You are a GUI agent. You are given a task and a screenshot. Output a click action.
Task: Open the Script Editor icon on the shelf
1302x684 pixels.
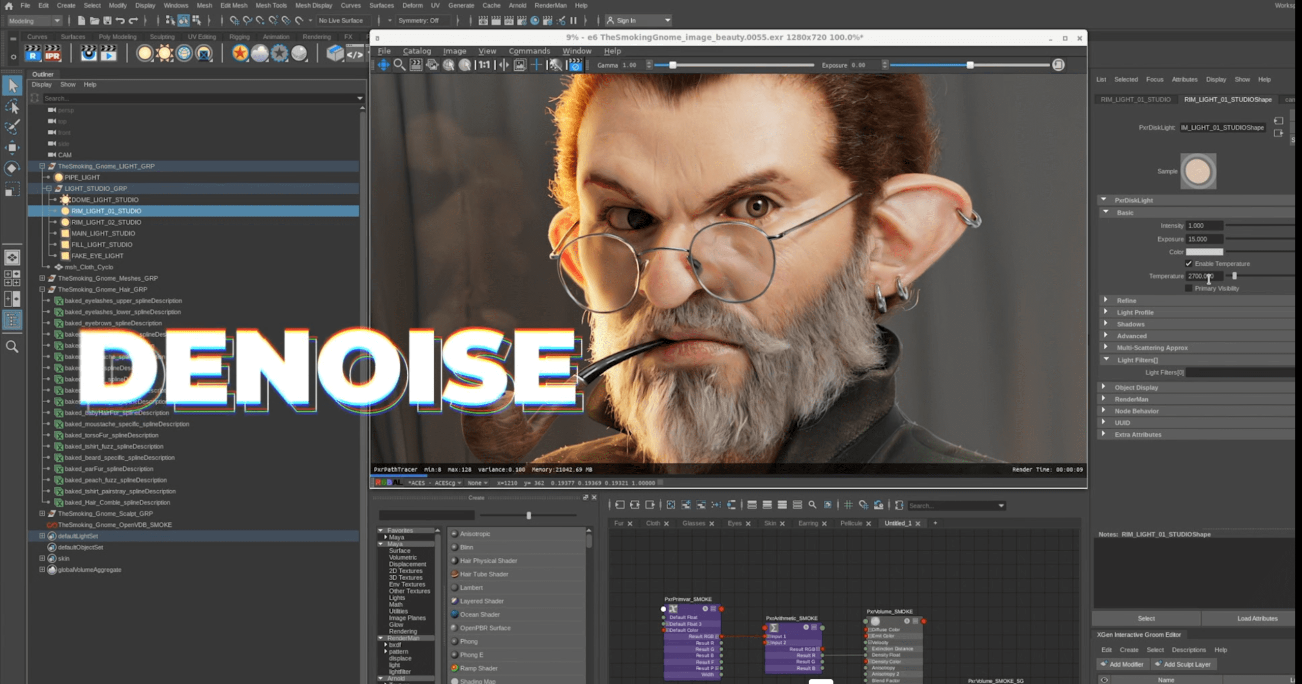tap(355, 53)
